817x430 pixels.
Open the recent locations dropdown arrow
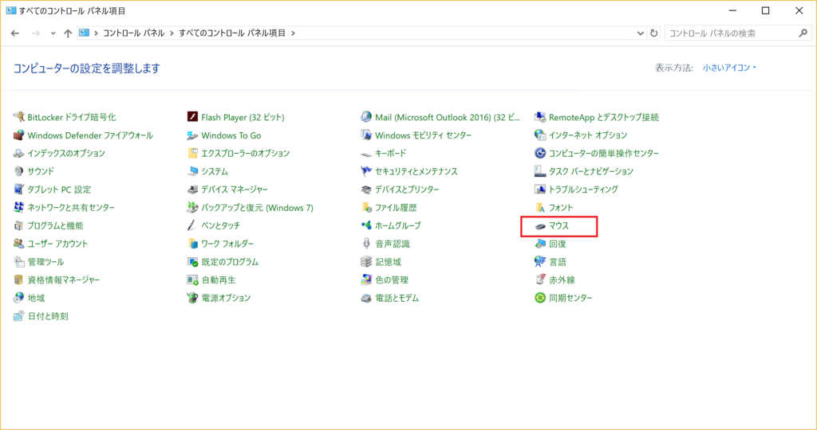click(x=53, y=33)
